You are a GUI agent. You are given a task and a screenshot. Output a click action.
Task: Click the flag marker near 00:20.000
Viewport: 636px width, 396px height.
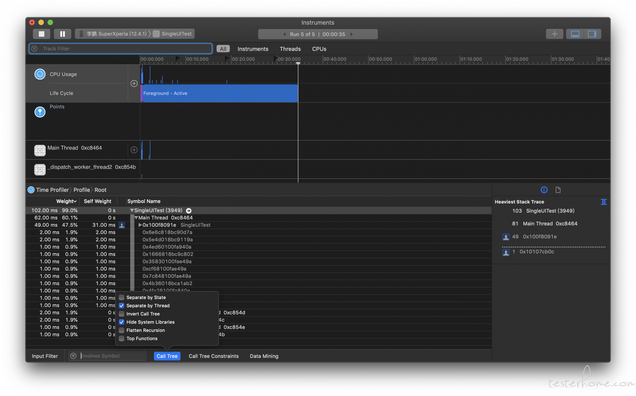tap(227, 59)
